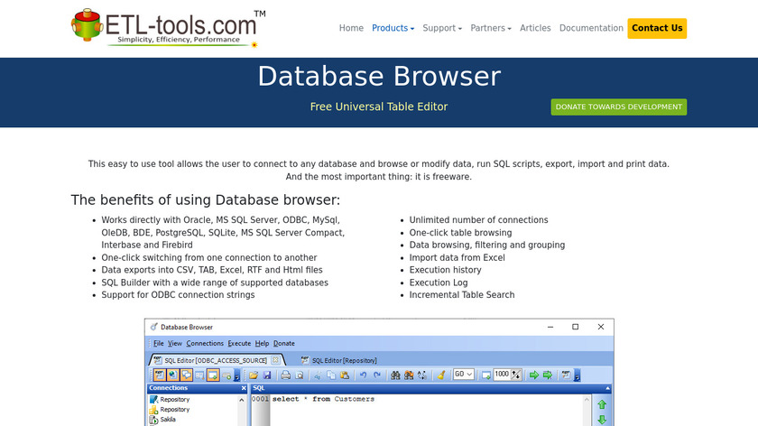The image size is (758, 426).
Task: Click the new SQL editor icon at the toolbar end
Action: click(x=566, y=375)
